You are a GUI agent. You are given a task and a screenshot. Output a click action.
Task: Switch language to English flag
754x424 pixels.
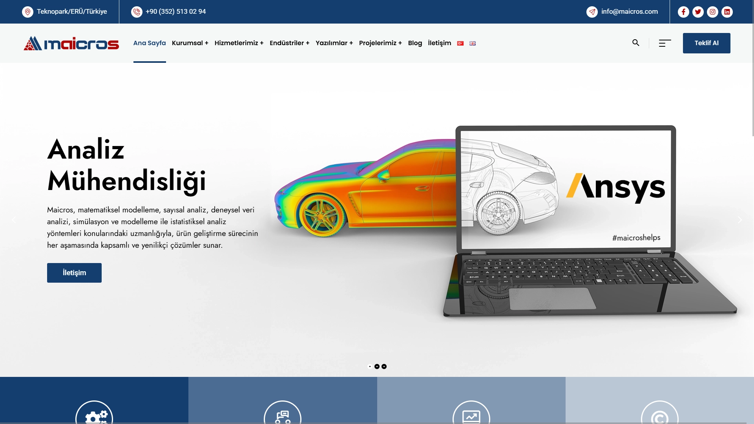point(473,43)
